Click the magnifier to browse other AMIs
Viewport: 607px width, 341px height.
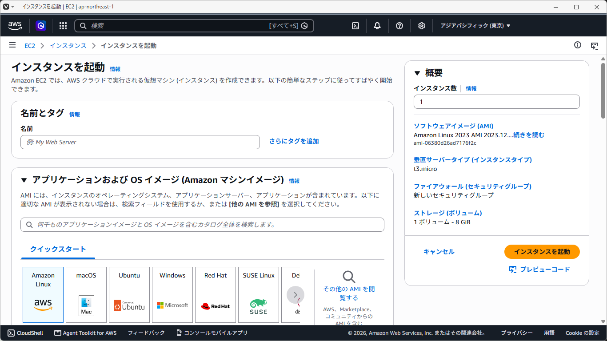(x=349, y=277)
